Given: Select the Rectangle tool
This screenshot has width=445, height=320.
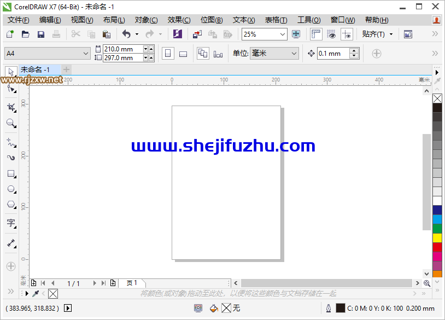Looking at the screenshot, I should [x=11, y=174].
